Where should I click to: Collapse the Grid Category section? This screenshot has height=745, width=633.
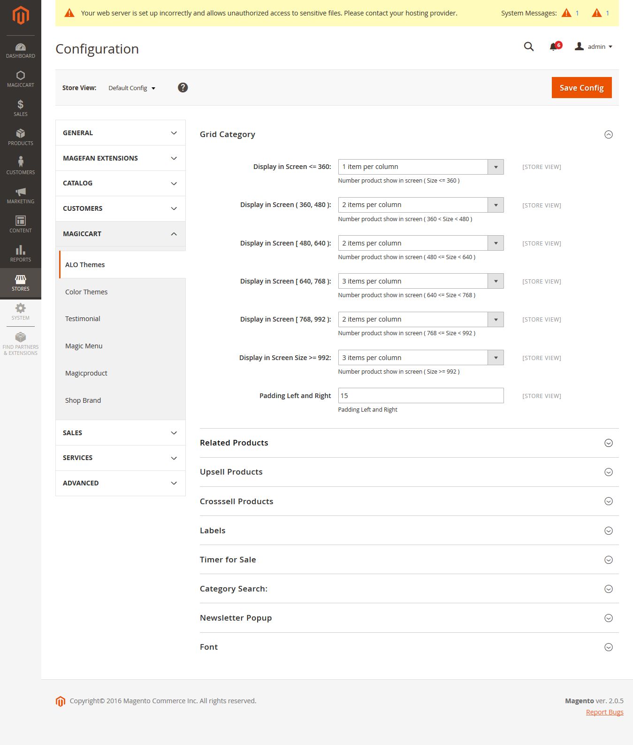tap(608, 135)
